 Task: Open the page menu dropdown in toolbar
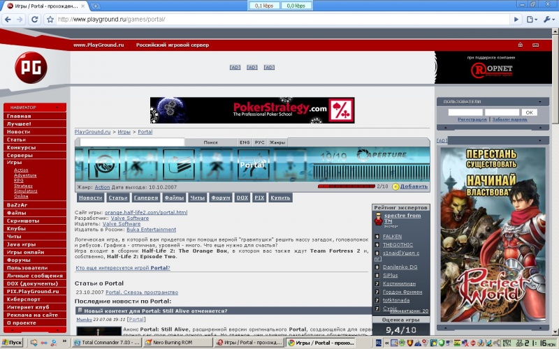tap(532, 19)
